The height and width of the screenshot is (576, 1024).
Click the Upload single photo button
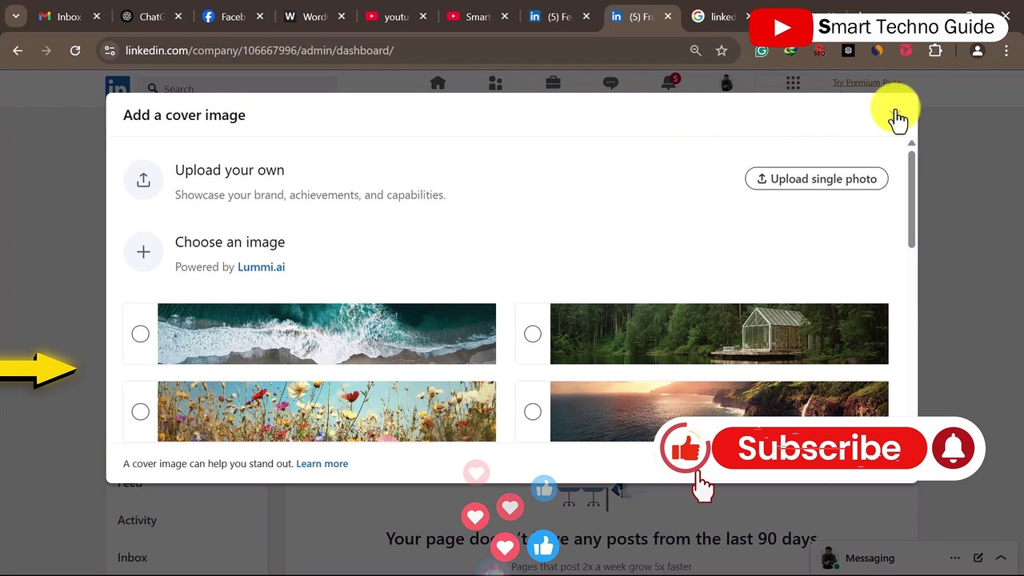click(x=817, y=179)
